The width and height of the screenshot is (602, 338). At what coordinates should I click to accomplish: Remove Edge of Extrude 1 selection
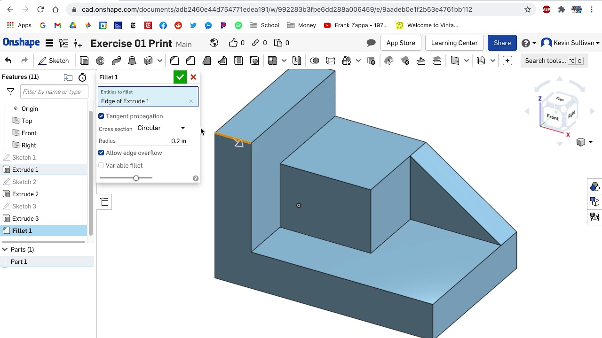click(x=191, y=101)
